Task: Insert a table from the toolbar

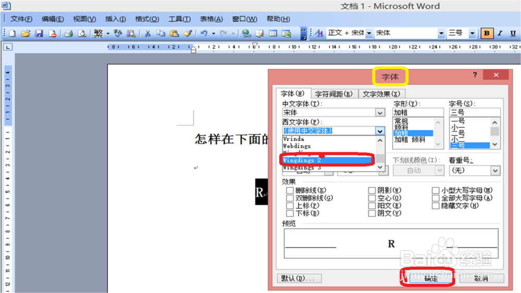Action: point(273,33)
